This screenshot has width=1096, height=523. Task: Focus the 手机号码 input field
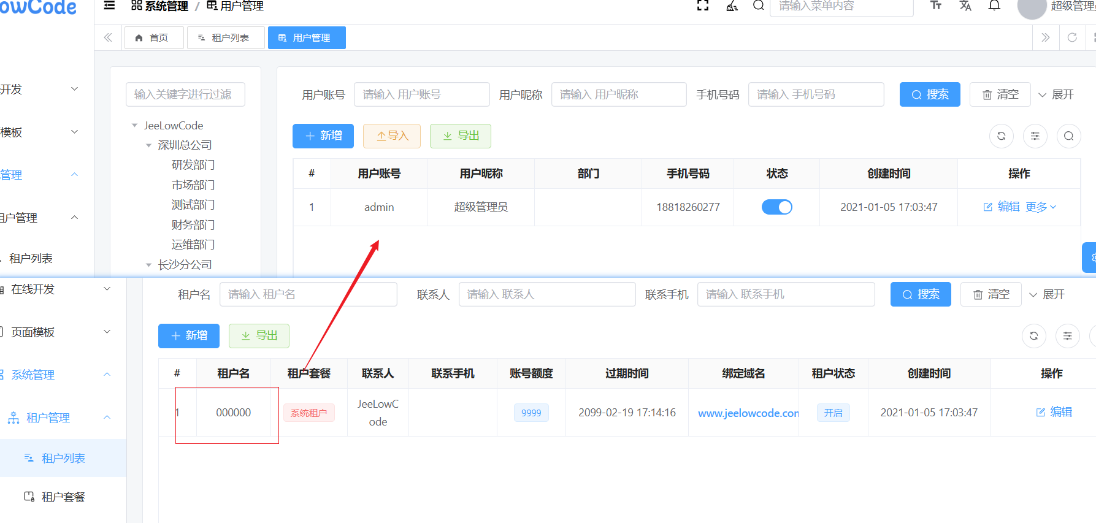pyautogui.click(x=816, y=94)
